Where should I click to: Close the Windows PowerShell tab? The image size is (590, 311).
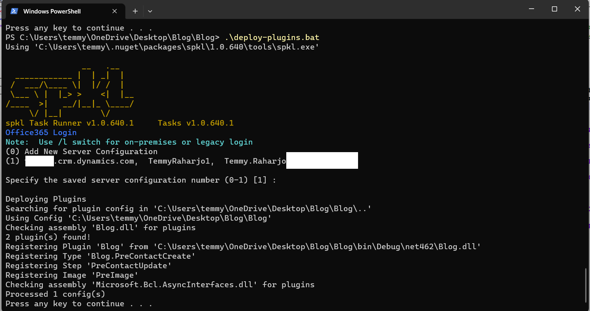point(115,11)
